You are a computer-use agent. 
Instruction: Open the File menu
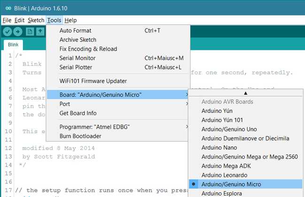(x=7, y=20)
